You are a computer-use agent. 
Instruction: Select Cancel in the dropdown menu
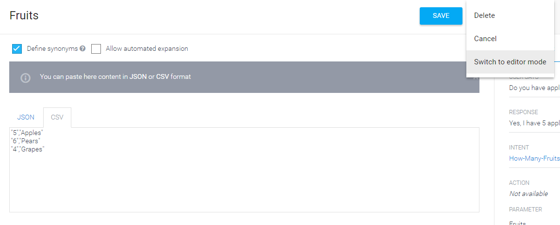(x=485, y=39)
